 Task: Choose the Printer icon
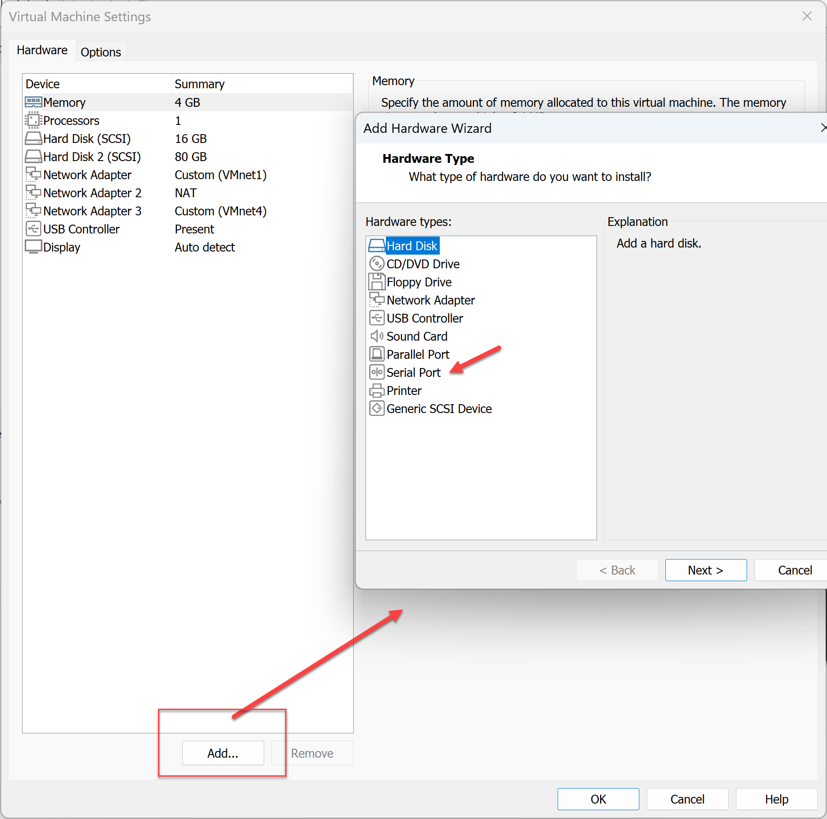(x=377, y=391)
